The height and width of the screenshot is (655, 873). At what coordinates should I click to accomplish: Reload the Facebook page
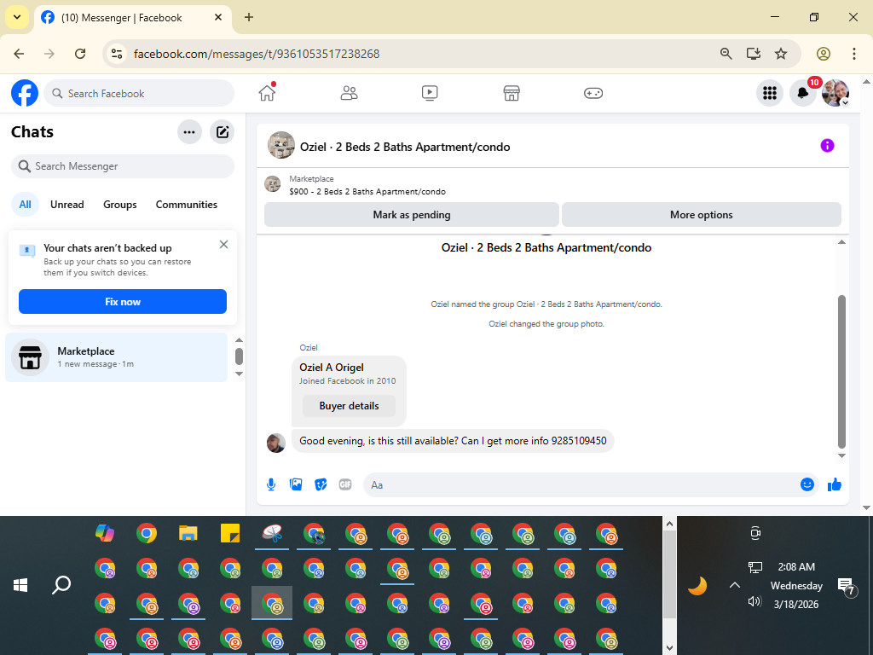pyautogui.click(x=80, y=54)
